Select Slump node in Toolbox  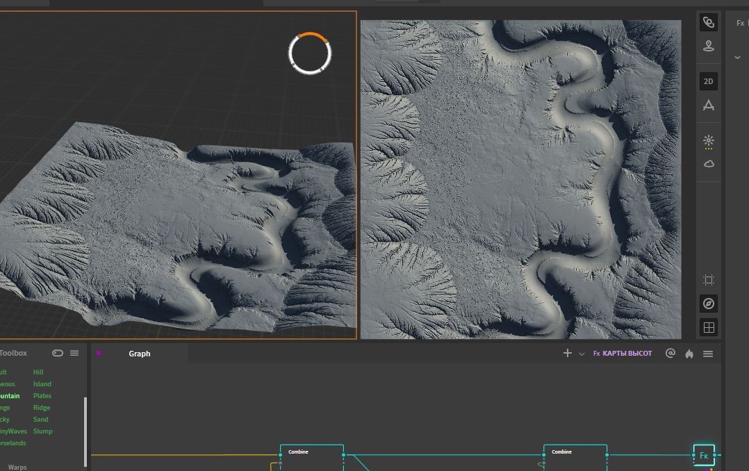tap(43, 431)
